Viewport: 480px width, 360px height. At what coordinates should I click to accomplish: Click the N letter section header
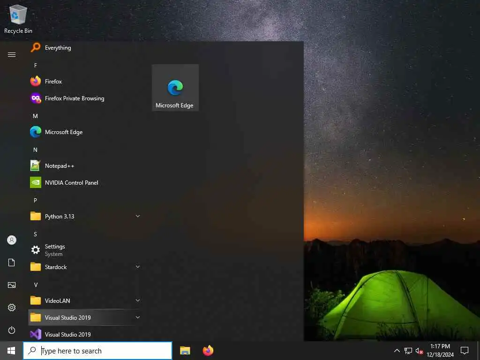pos(35,150)
